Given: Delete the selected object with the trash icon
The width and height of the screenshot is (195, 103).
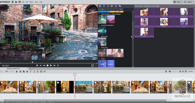Looking at the screenshot, I should [x=17, y=71].
